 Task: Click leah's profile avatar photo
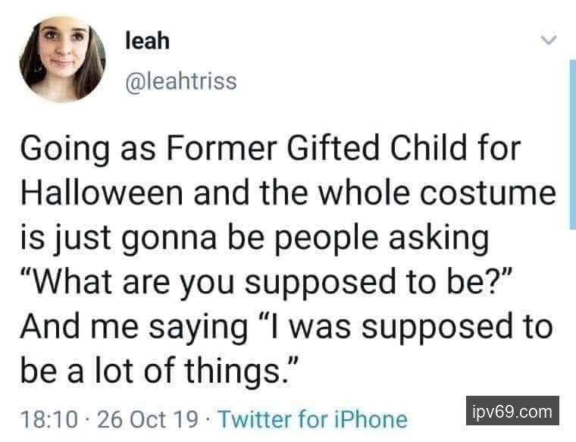coord(61,61)
